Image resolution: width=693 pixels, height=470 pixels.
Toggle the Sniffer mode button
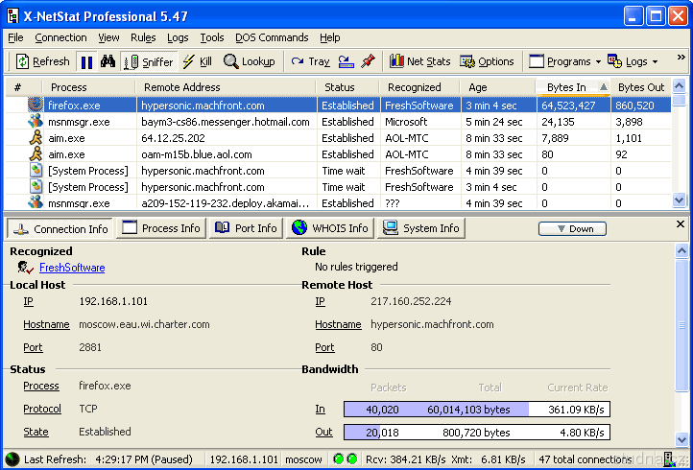pyautogui.click(x=149, y=61)
